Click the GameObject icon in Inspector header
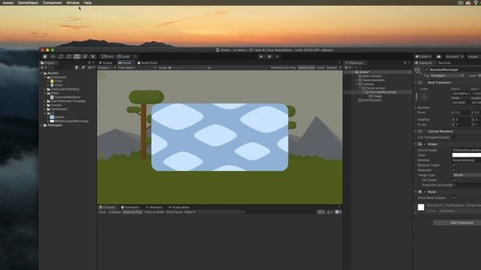This screenshot has width=481, height=270. 418,70
